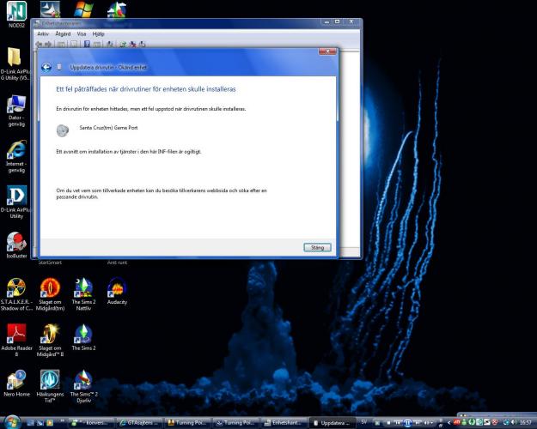
Task: Open D-Link AirPlus Utility shortcut
Action: point(15,196)
